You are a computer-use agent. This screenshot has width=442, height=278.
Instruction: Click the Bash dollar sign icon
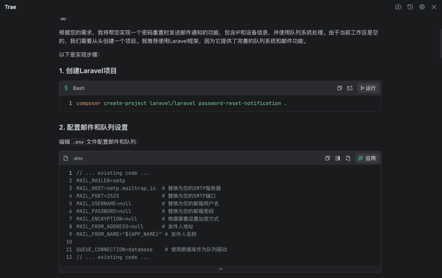point(66,88)
